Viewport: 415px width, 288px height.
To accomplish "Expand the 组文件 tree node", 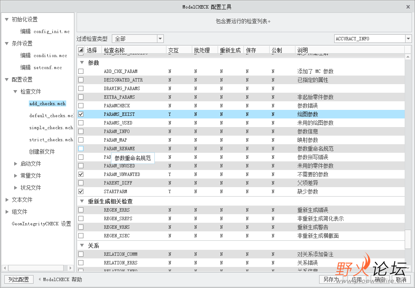I will coord(7,212).
